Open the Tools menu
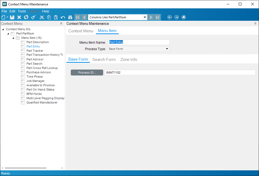Image resolution: width=259 pixels, height=176 pixels. point(22,11)
